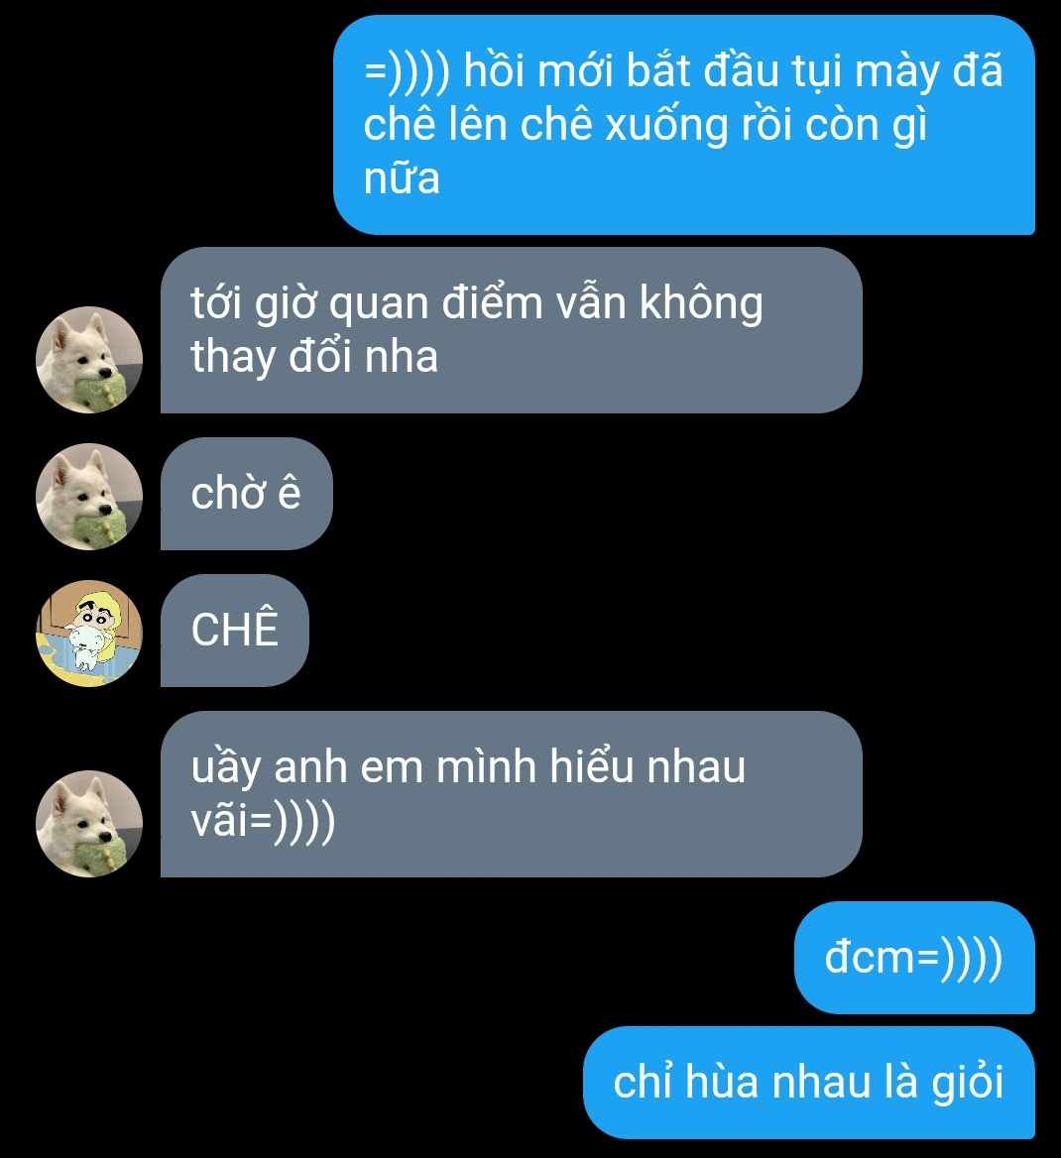Select the 'uầy anh em mình hiểu nhau' bubble
Viewport: 1061px width, 1158px height.
[x=512, y=794]
